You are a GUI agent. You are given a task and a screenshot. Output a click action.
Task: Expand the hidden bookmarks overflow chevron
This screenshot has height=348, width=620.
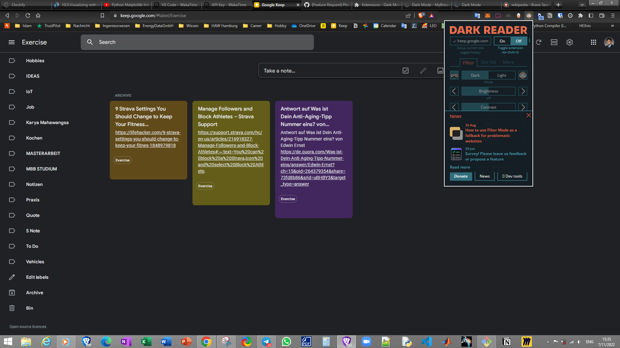click(x=613, y=26)
